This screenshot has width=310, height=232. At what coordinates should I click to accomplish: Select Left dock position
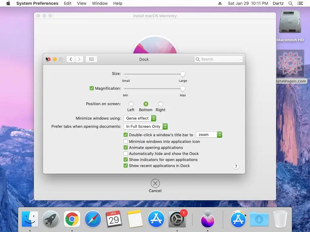click(131, 104)
